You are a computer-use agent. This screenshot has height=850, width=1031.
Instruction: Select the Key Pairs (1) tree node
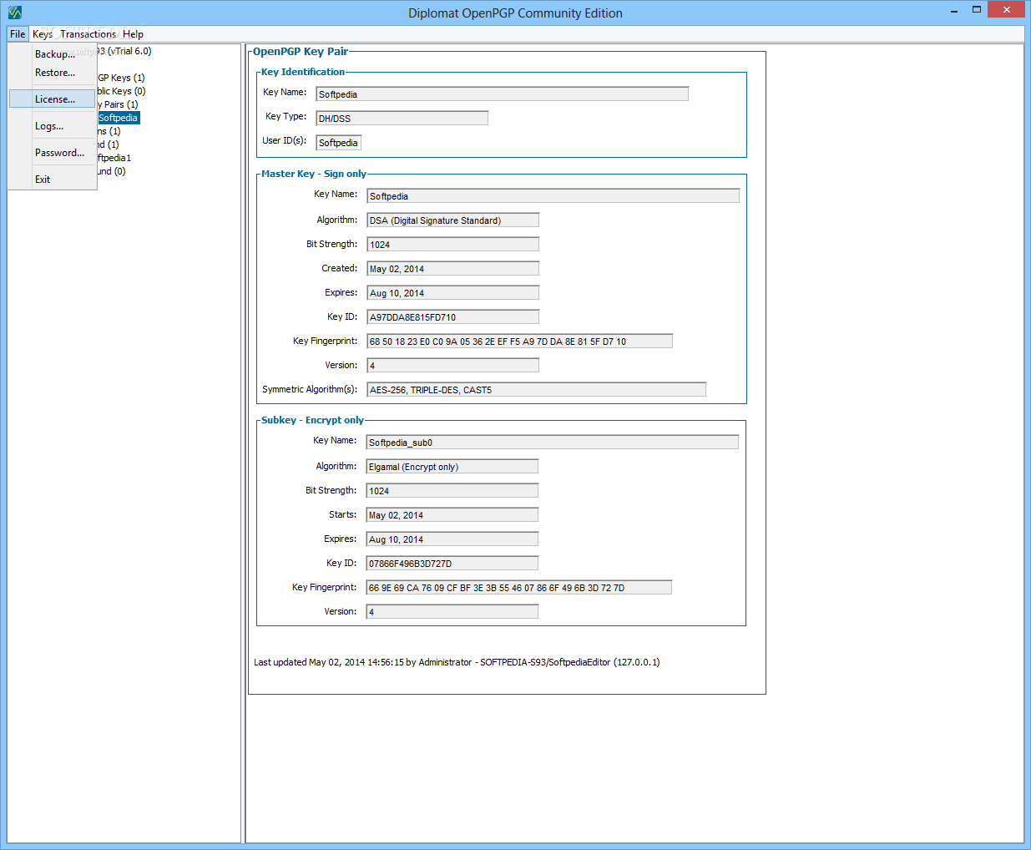(118, 104)
